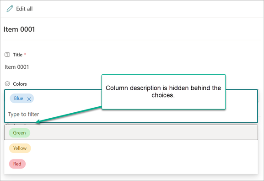This screenshot has width=264, height=181.
Task: Click the green annotation arrow head
Action: click(x=38, y=121)
